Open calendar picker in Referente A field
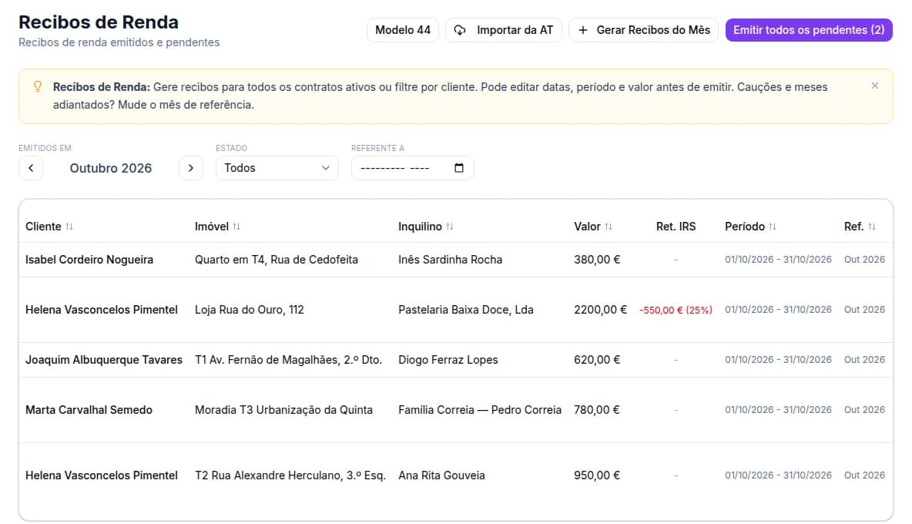The width and height of the screenshot is (912, 524). point(459,168)
